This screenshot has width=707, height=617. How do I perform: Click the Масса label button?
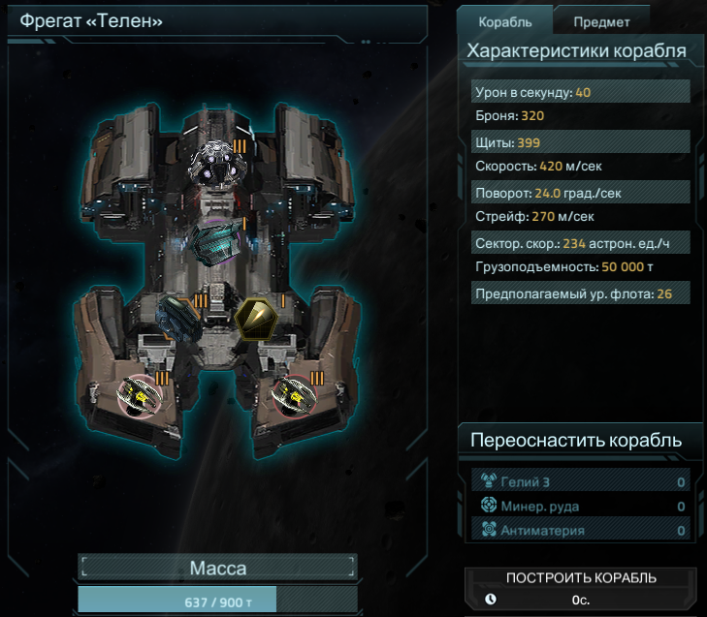coord(218,568)
